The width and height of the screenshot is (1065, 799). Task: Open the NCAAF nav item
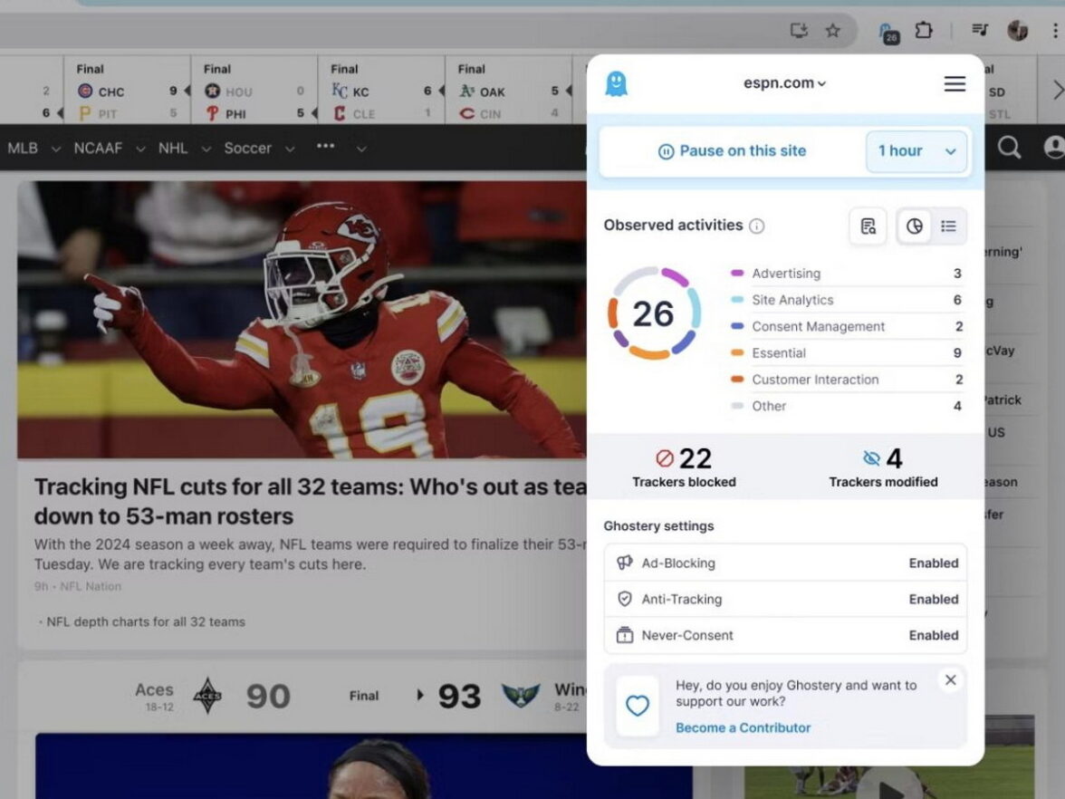click(x=98, y=149)
